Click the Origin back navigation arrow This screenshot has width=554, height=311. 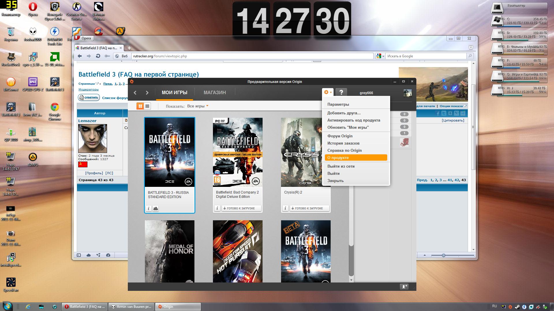[135, 93]
